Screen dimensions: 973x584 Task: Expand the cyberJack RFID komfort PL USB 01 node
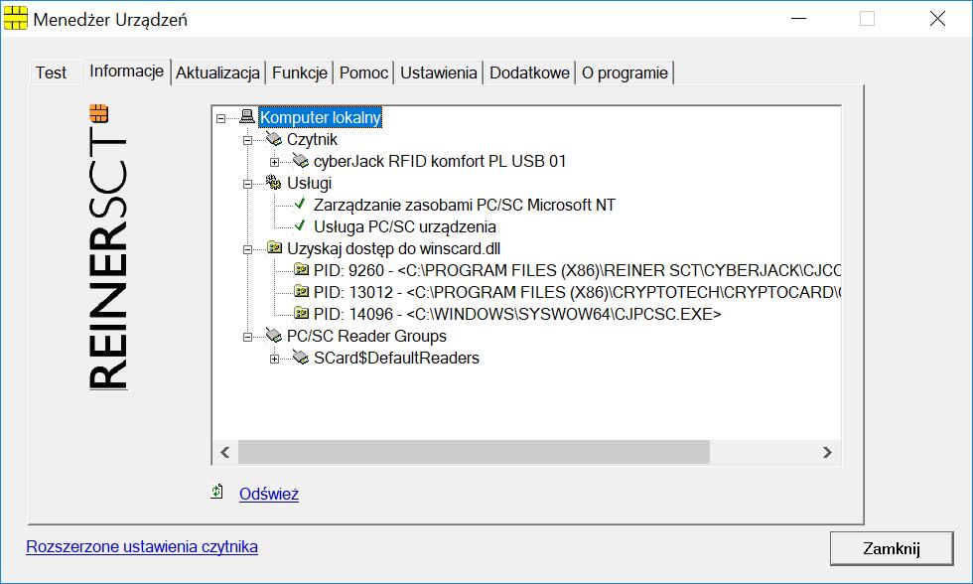click(x=274, y=162)
